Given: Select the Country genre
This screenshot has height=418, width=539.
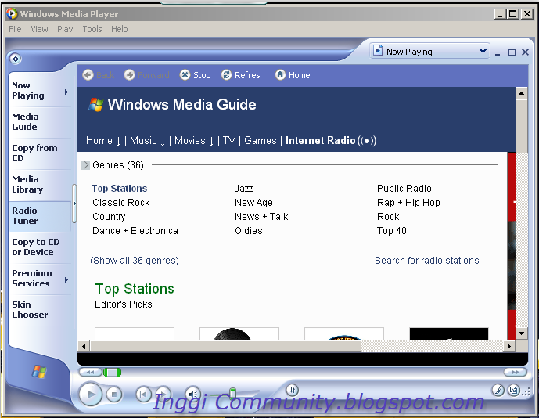Looking at the screenshot, I should click(x=109, y=216).
